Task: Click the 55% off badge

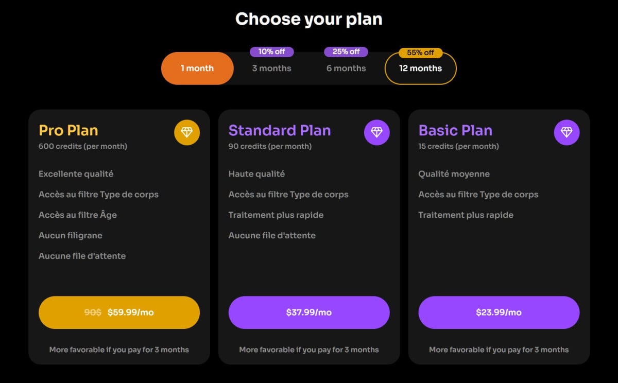Action: (x=420, y=53)
